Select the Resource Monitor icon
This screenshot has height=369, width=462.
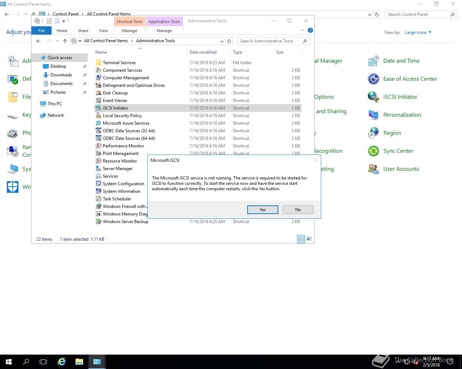click(x=98, y=161)
